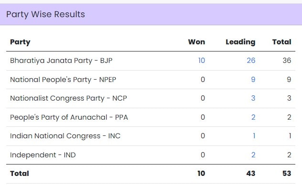
Task: Open Independent leading count link 2
Action: [x=253, y=154]
